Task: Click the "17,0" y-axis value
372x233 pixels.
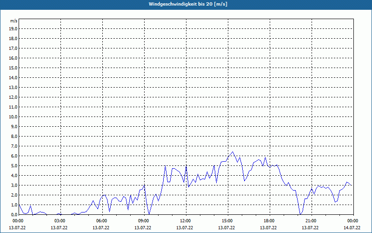Action: point(13,48)
